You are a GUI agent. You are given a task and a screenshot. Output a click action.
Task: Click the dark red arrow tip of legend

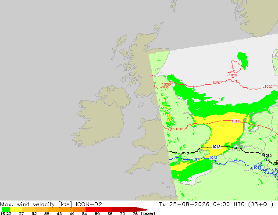[143, 209]
